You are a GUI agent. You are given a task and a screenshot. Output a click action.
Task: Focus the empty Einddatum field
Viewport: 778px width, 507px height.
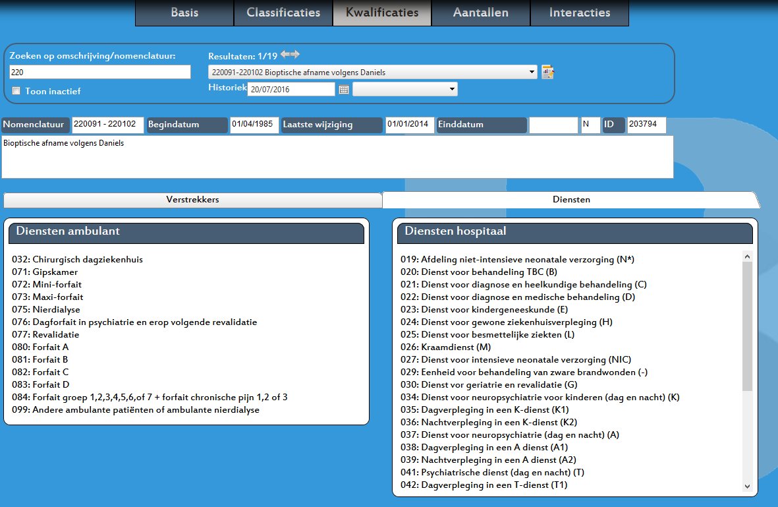click(x=553, y=125)
